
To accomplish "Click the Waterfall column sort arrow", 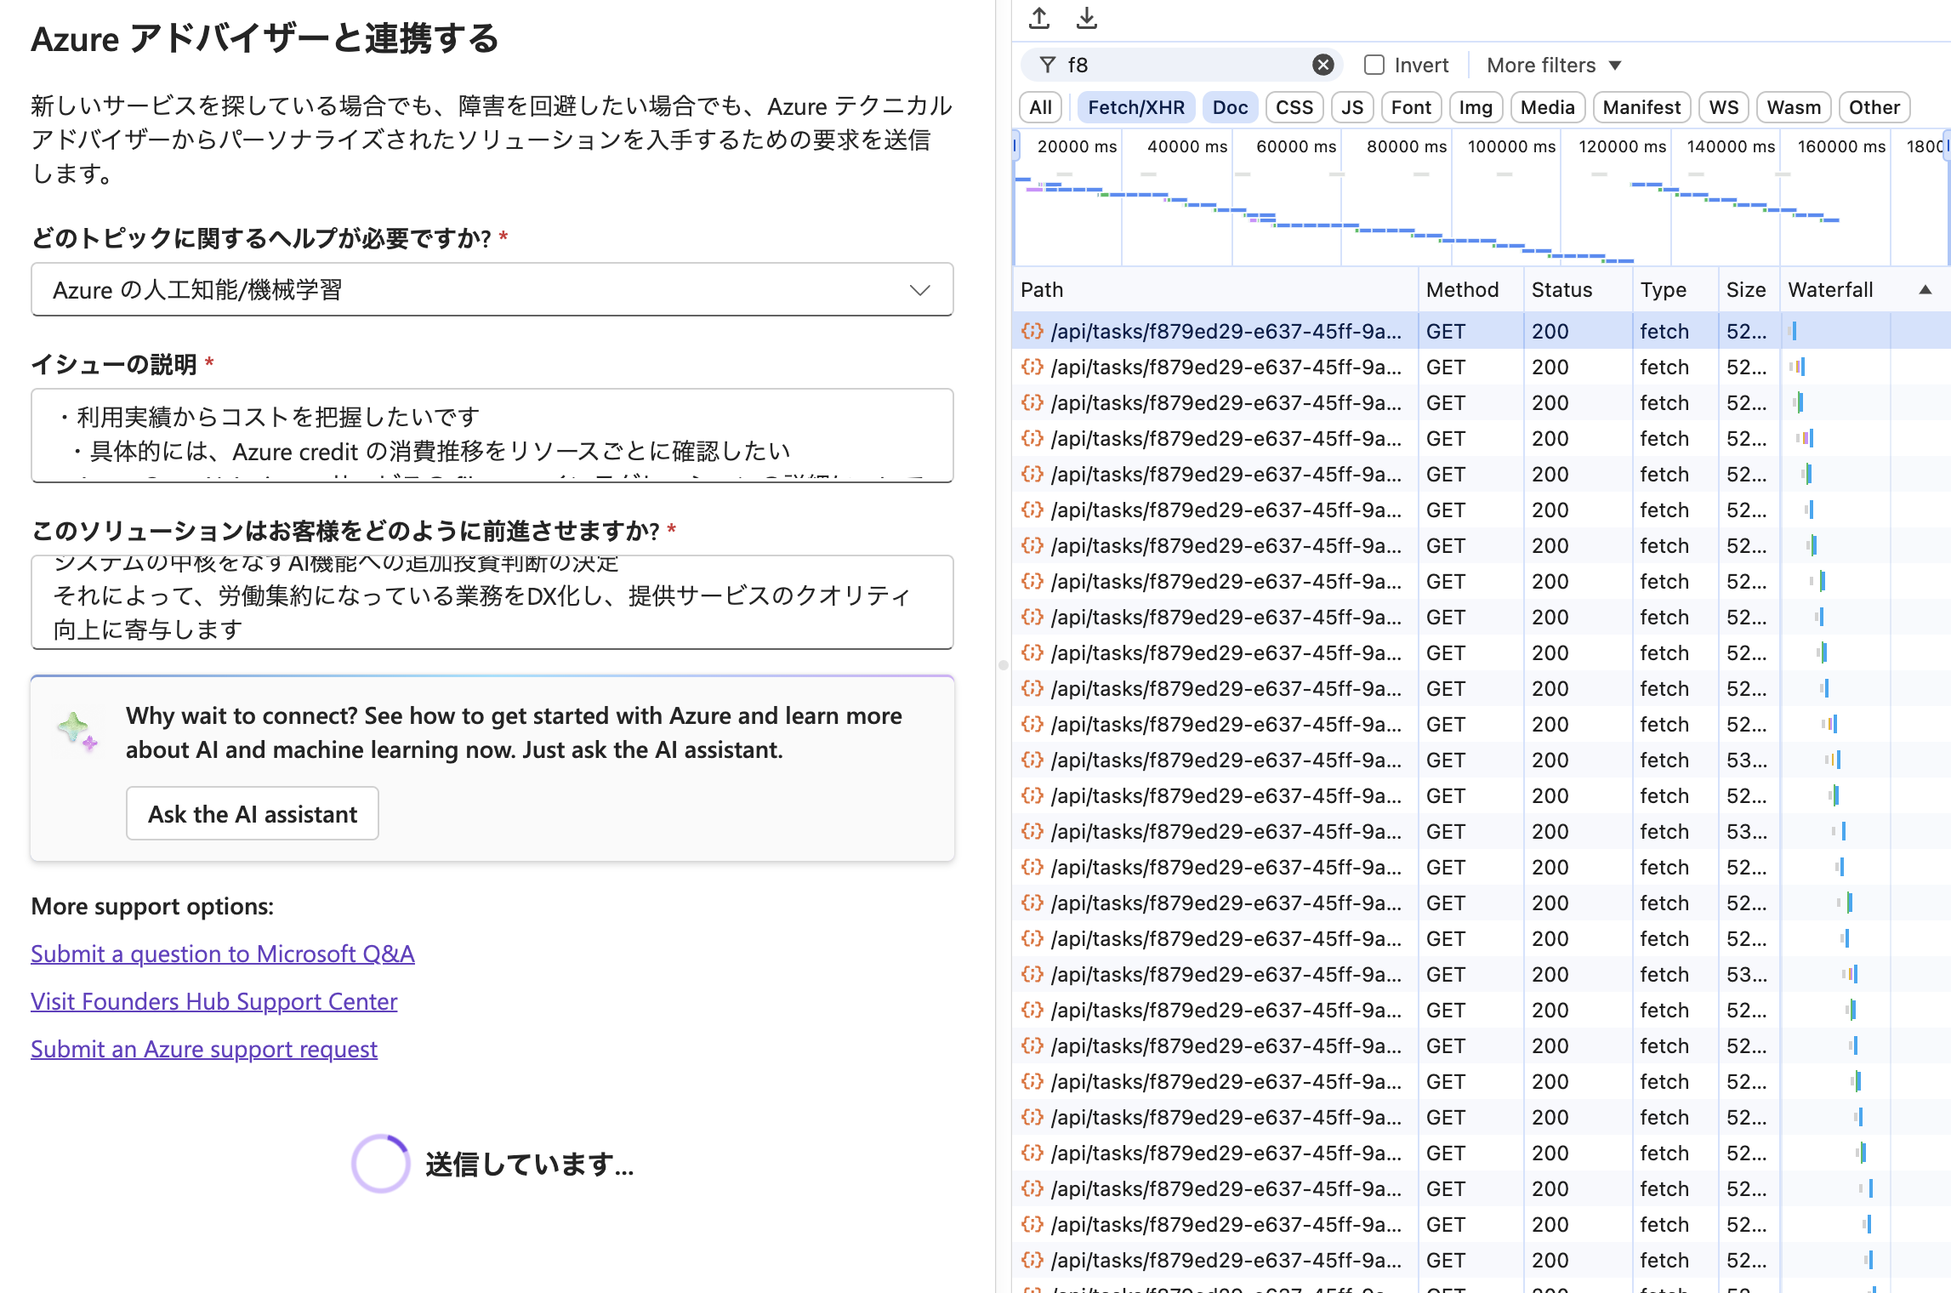I will (x=1925, y=290).
